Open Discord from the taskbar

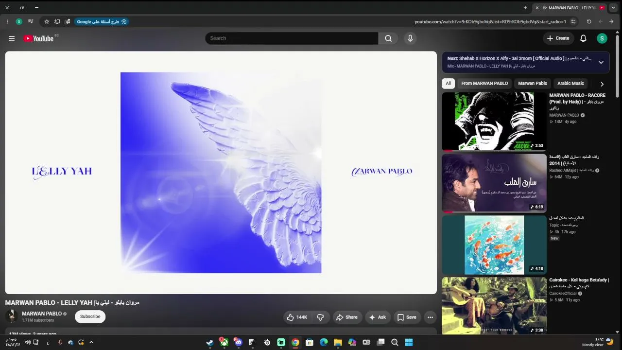click(x=238, y=342)
